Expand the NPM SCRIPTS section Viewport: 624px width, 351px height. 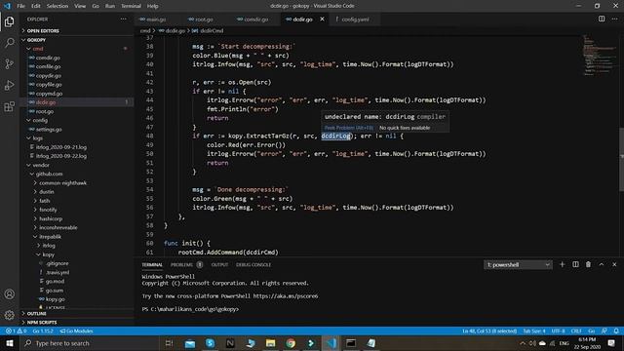pos(41,323)
